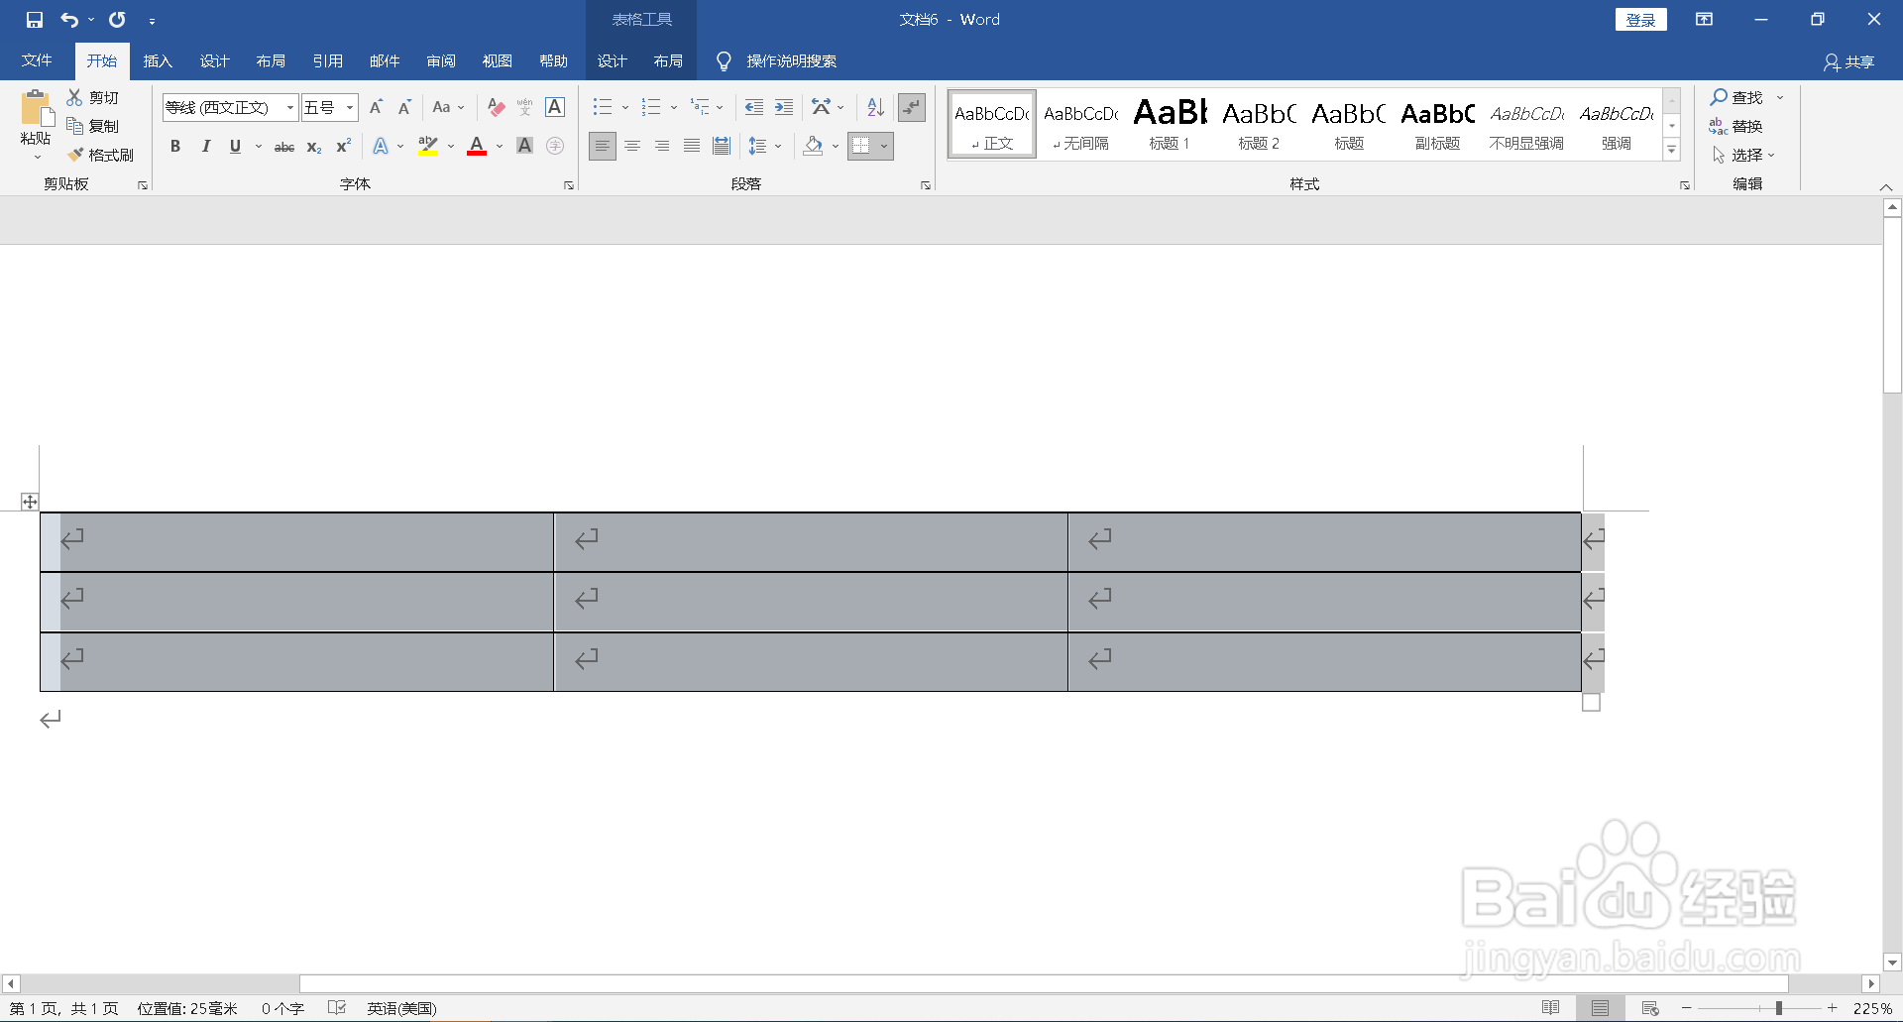Toggle Underline formatting
This screenshot has width=1903, height=1022.
[x=235, y=147]
